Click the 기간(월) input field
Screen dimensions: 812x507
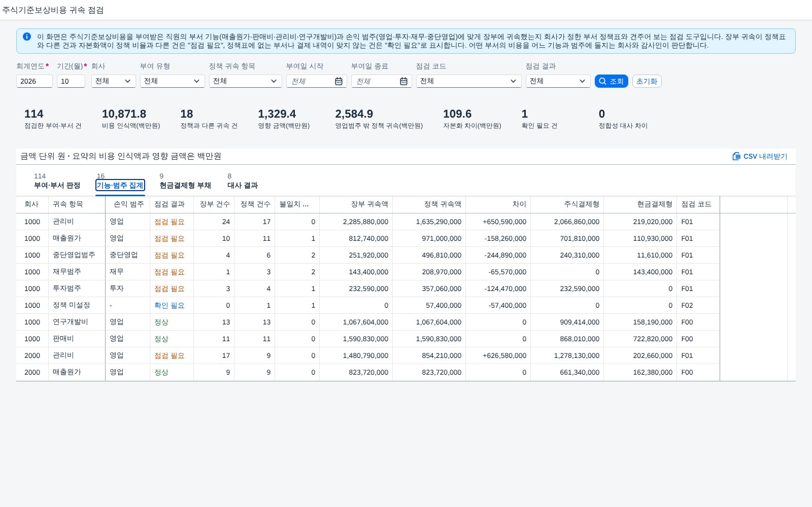coord(71,81)
